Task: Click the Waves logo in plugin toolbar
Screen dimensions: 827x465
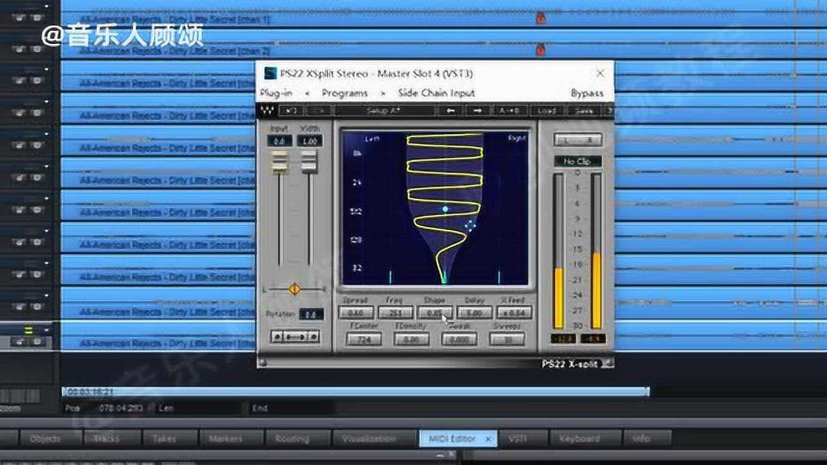Action: pyautogui.click(x=266, y=111)
